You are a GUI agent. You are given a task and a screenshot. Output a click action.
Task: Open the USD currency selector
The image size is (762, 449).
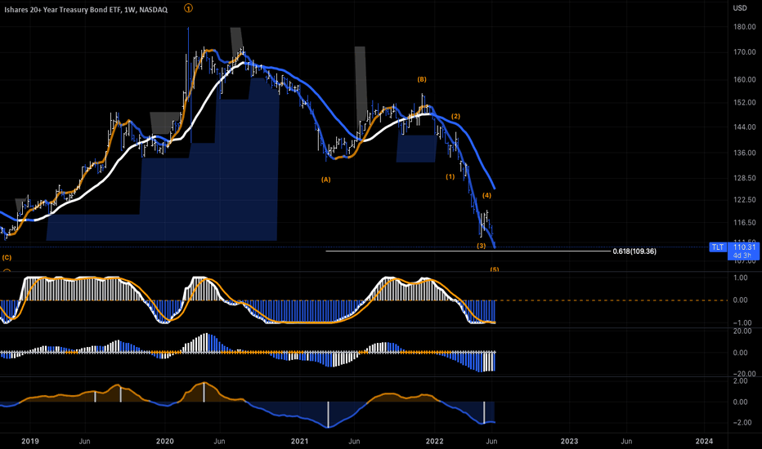tap(740, 8)
